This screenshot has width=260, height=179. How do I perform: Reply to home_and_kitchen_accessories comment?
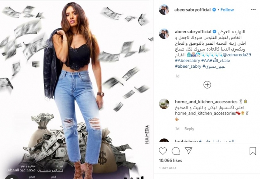pos(189,129)
